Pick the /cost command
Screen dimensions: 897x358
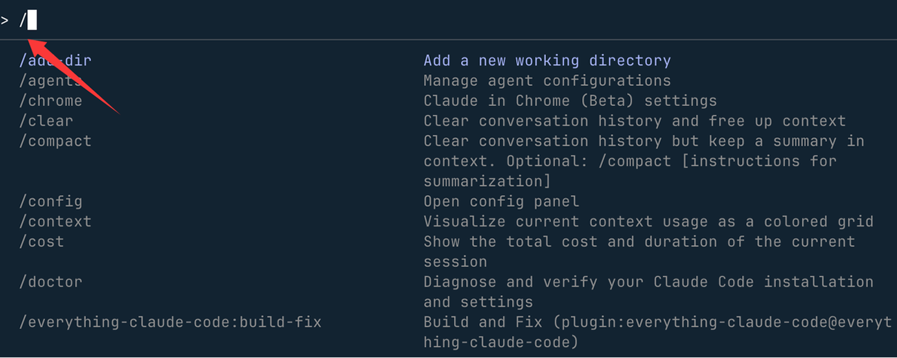[42, 242]
